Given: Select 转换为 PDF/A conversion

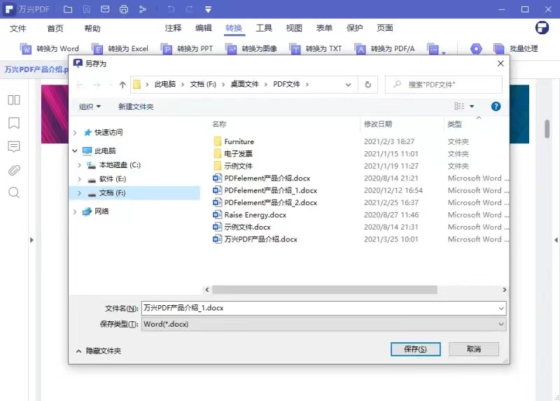Looking at the screenshot, I should (384, 48).
